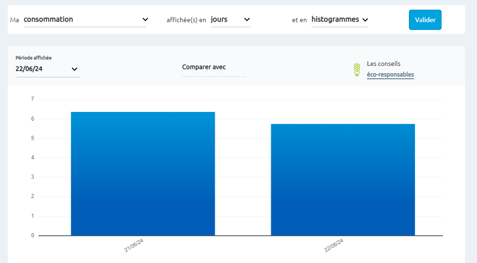Viewport: 477px width, 263px height.
Task: Click the 21/06/24 x-axis date label
Action: (x=134, y=245)
